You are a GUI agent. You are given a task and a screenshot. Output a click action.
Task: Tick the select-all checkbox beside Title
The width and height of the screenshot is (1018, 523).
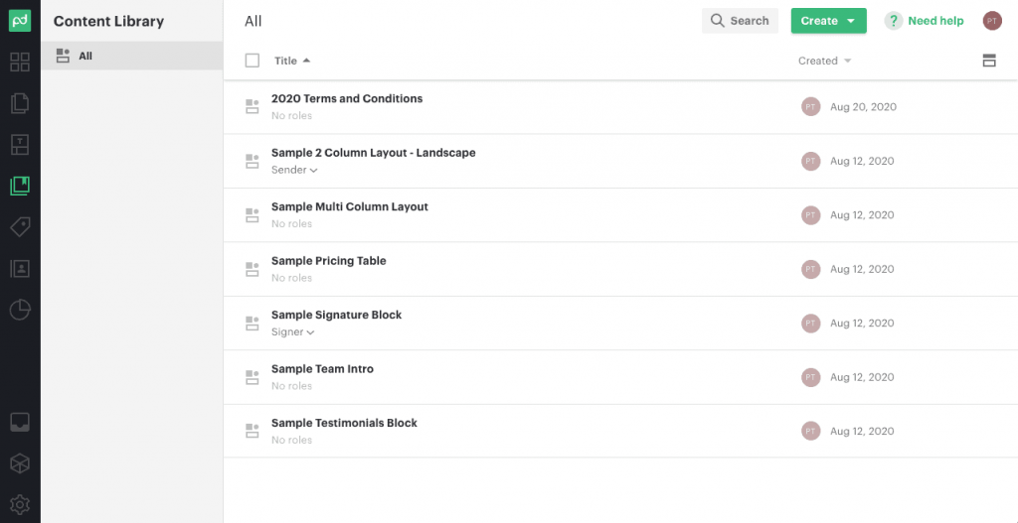(x=253, y=61)
